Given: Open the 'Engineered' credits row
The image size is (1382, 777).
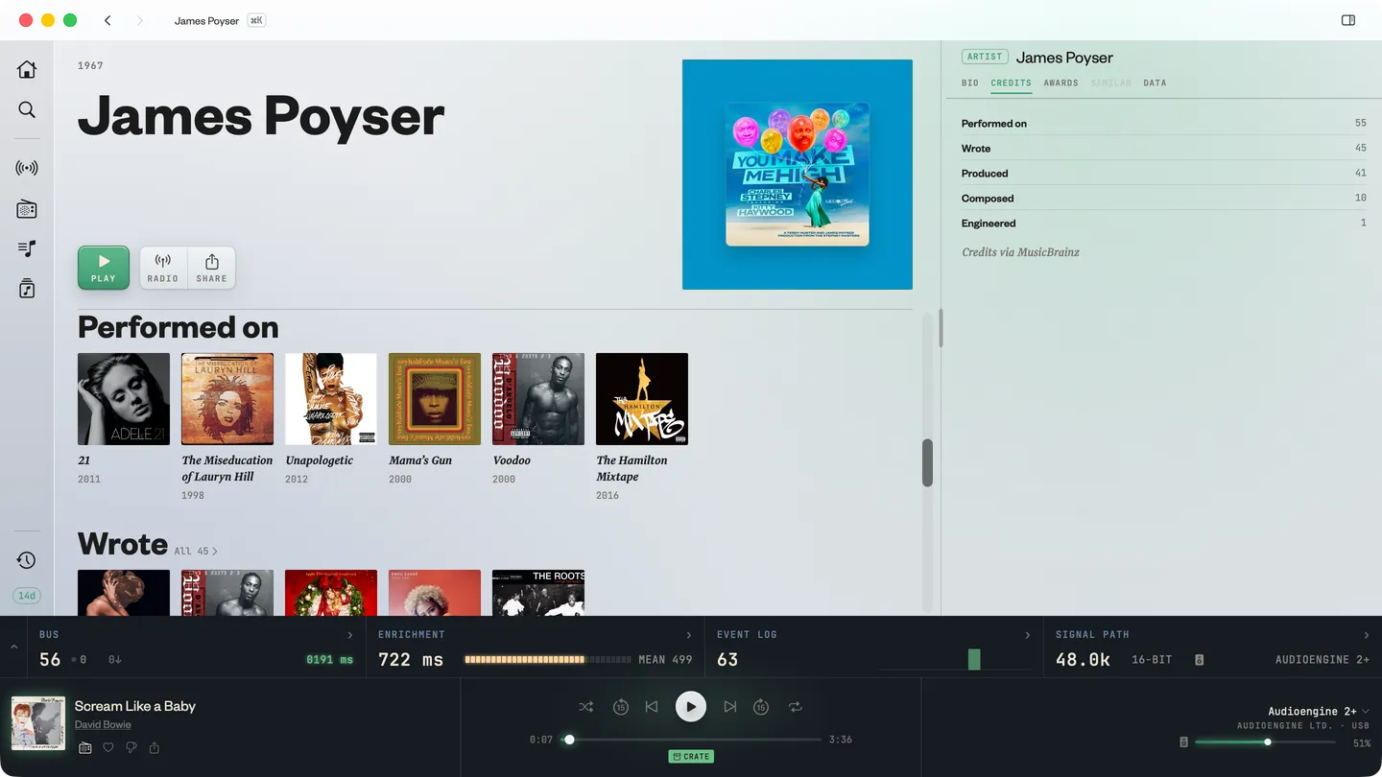Looking at the screenshot, I should coord(1163,224).
